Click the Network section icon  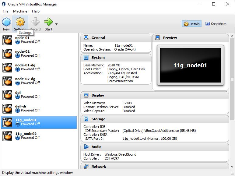pyautogui.click(x=86, y=166)
